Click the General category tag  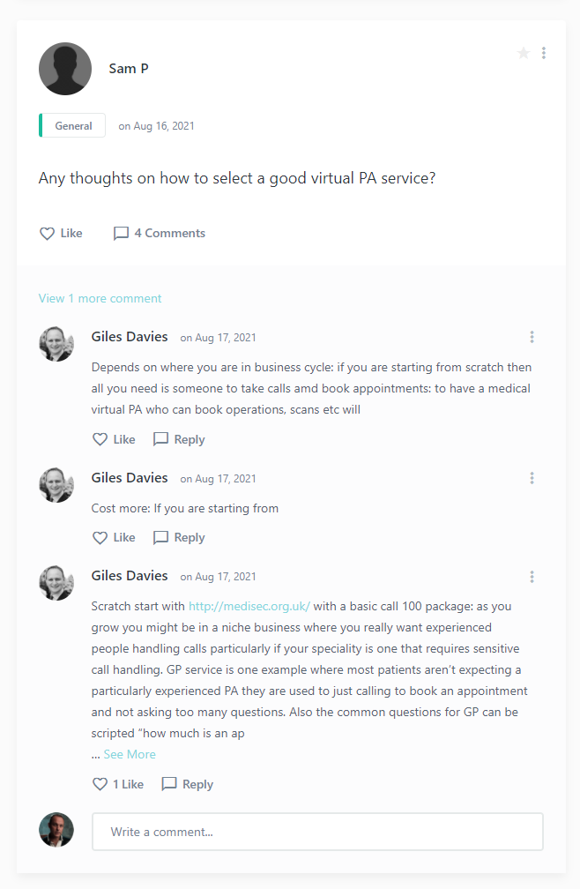click(73, 125)
